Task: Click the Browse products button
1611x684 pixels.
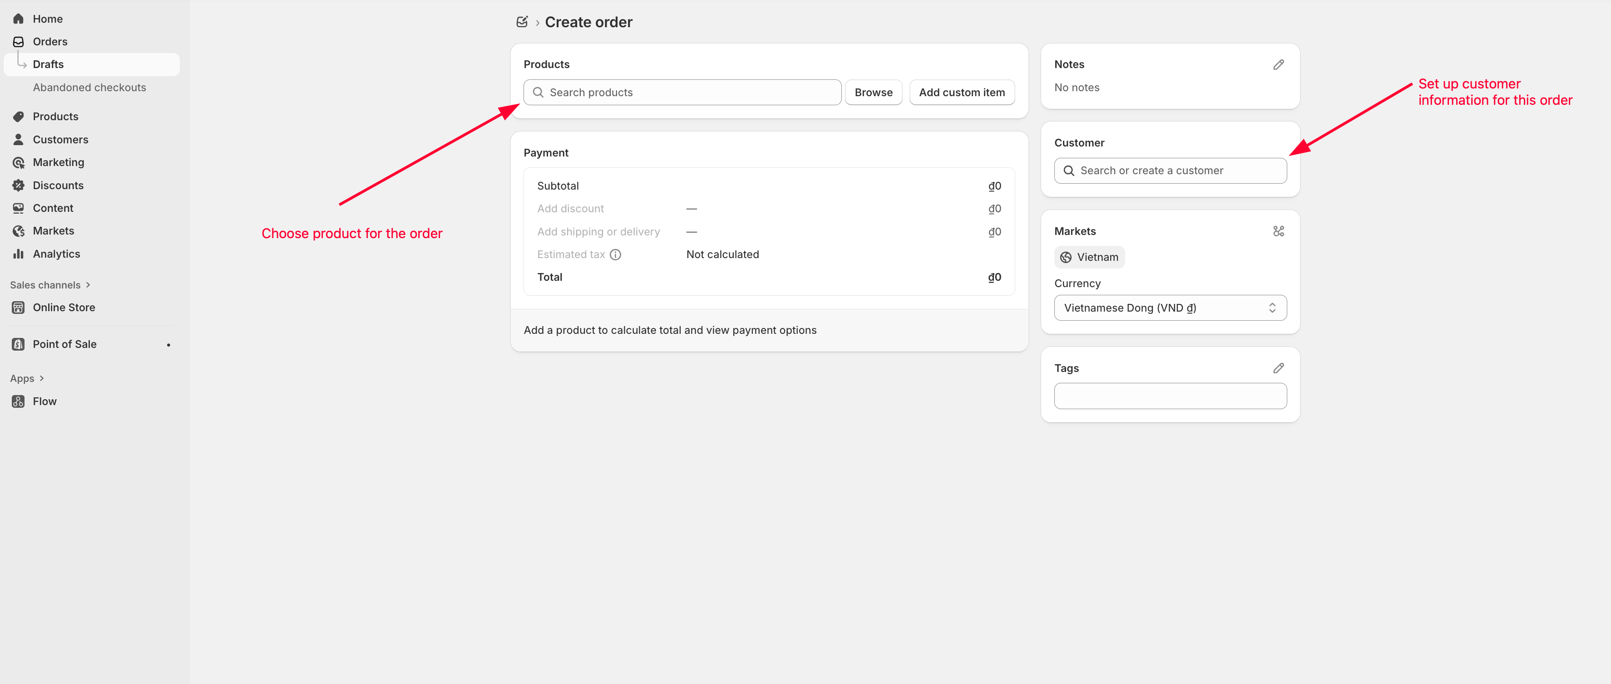Action: tap(873, 93)
